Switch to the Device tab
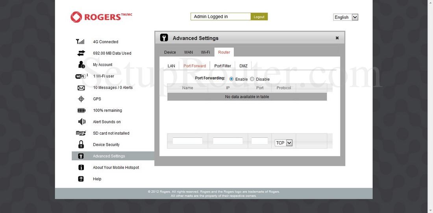Viewport: 433px width, 213px height. tap(170, 52)
